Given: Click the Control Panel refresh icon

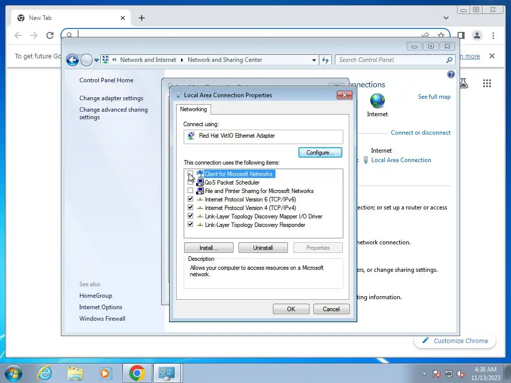Looking at the screenshot, I should pyautogui.click(x=325, y=60).
